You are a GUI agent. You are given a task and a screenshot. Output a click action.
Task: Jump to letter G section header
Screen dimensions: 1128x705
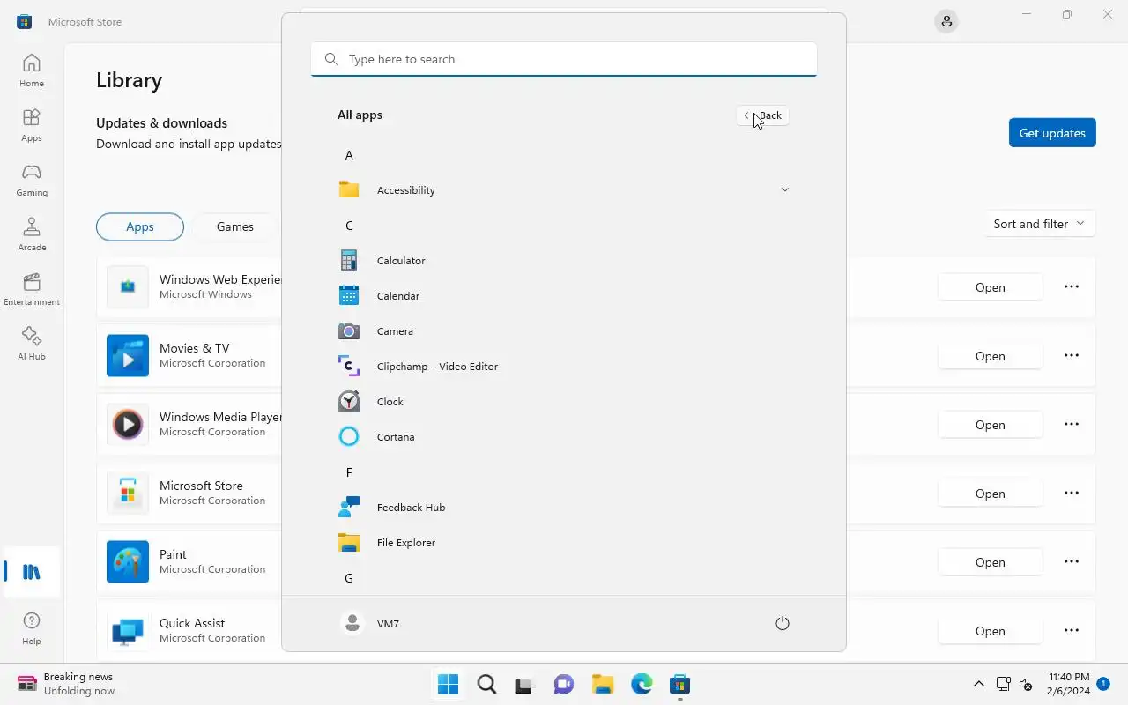coord(349,578)
